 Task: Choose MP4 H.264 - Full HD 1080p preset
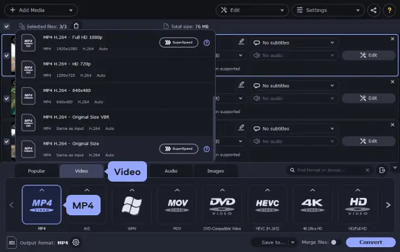pos(114,43)
